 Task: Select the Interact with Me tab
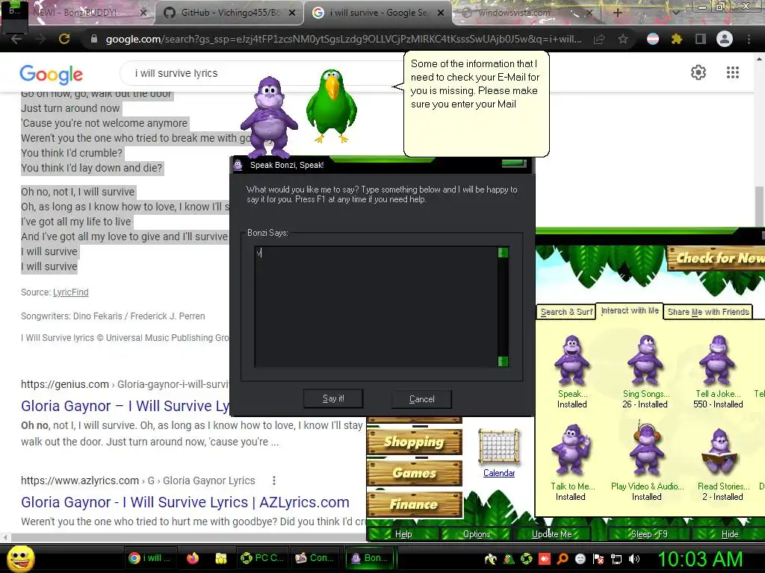point(629,310)
